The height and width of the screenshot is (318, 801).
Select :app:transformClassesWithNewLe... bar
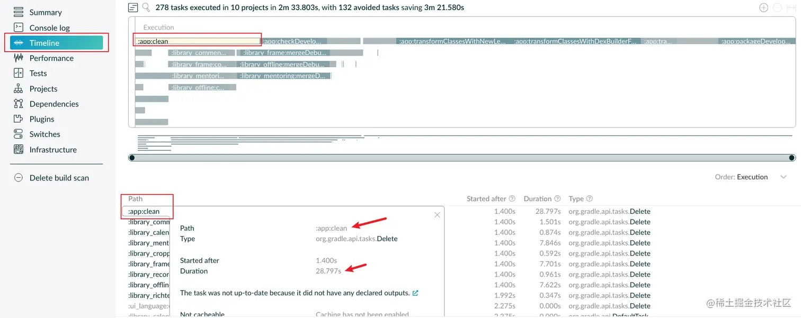[453, 41]
